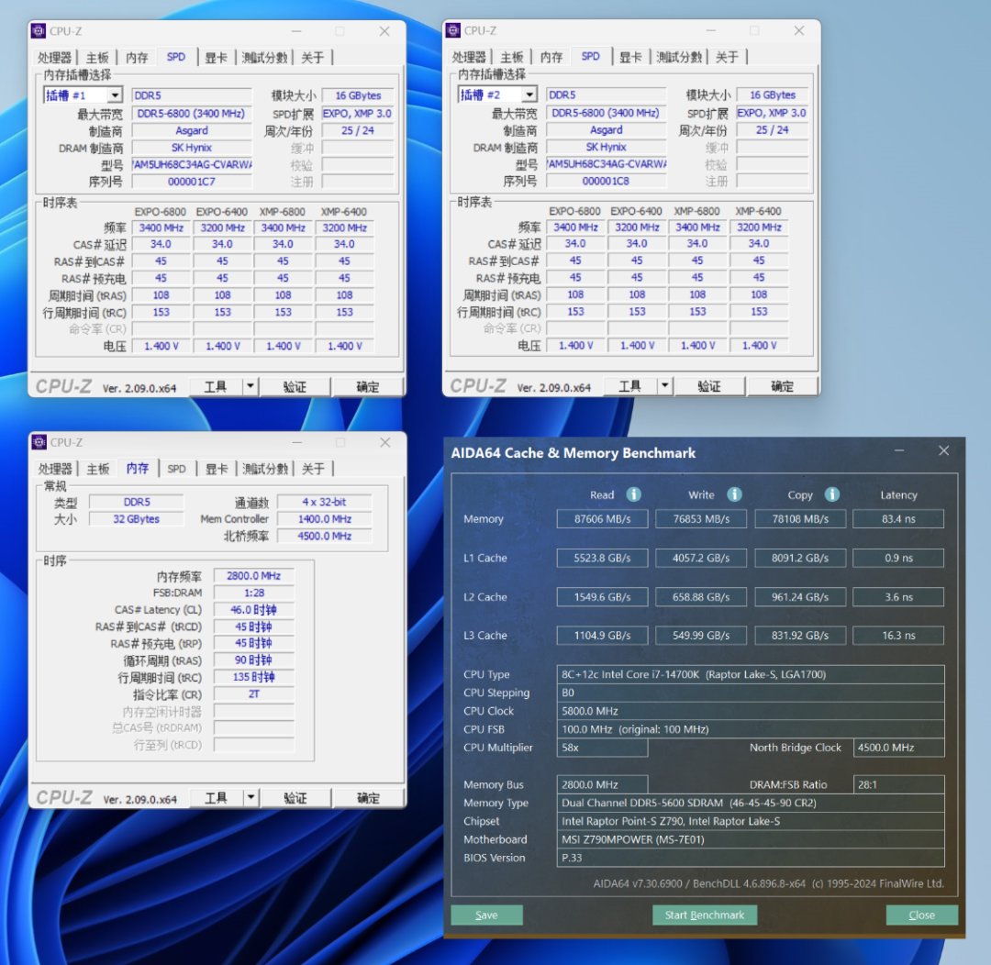The height and width of the screenshot is (965, 991).
Task: Click 确定 button in memory CPU-Z window
Action: point(369,797)
